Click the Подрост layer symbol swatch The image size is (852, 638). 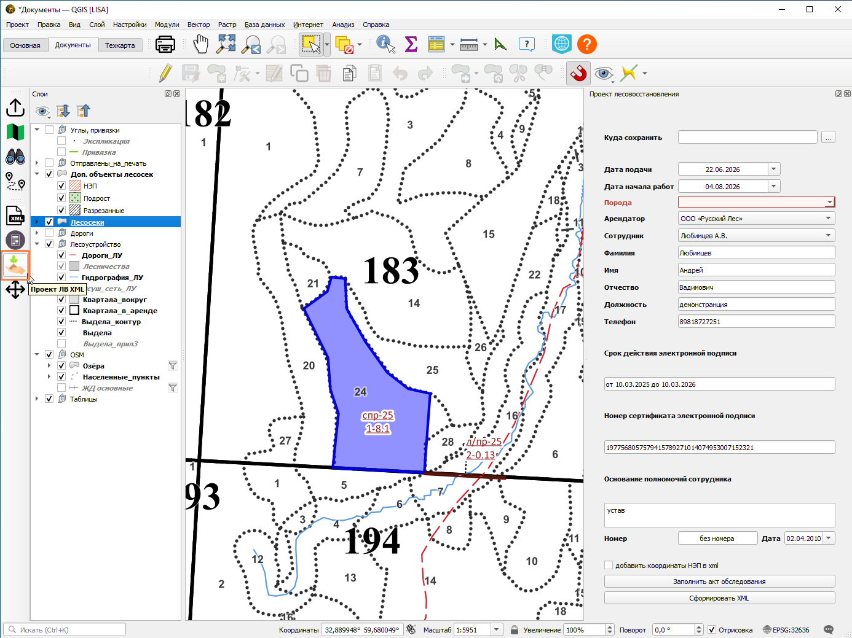tap(75, 198)
